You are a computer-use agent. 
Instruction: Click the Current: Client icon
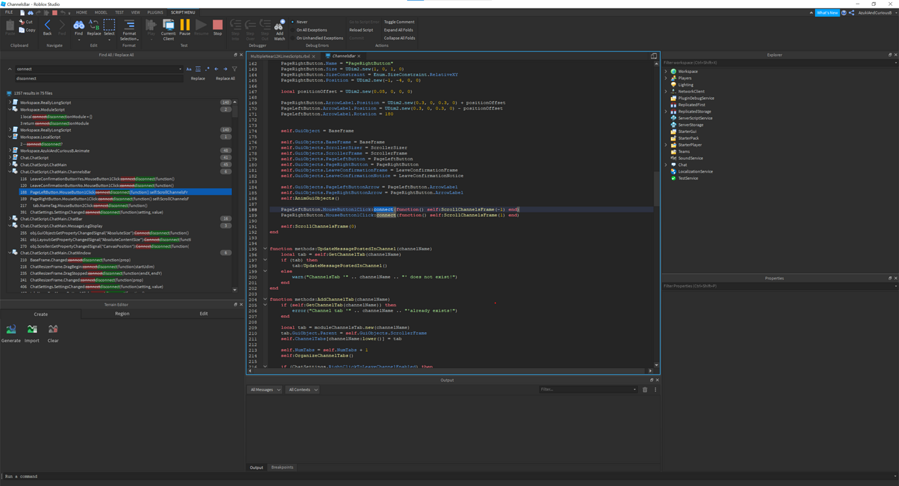[168, 25]
